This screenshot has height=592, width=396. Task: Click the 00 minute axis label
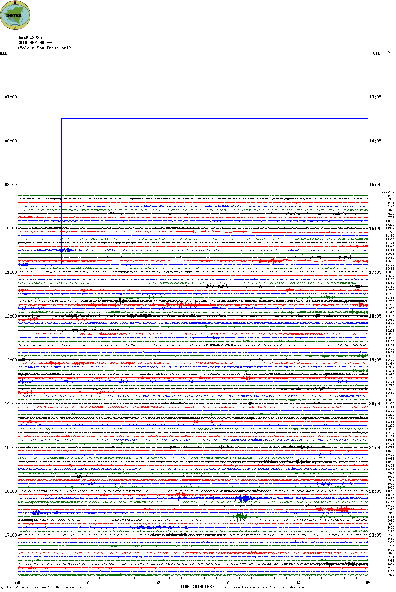(x=18, y=583)
